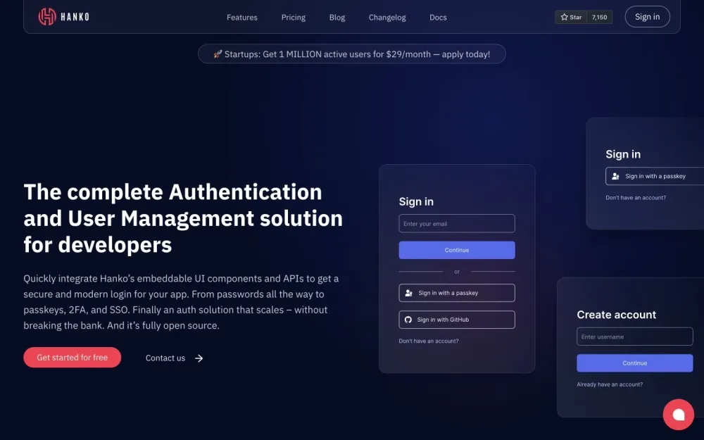Click the GitHub Star icon in the header
Viewport: 704px width, 440px height.
(563, 17)
